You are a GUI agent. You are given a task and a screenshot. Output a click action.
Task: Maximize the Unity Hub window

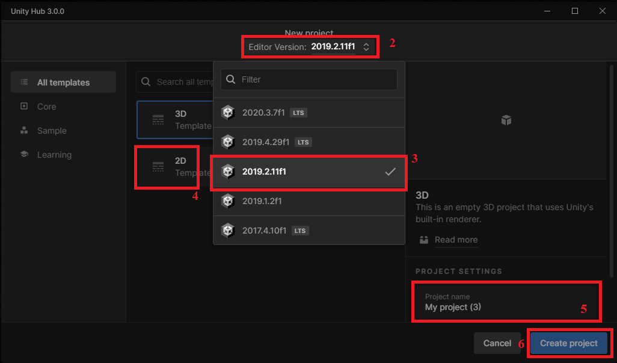tap(574, 11)
